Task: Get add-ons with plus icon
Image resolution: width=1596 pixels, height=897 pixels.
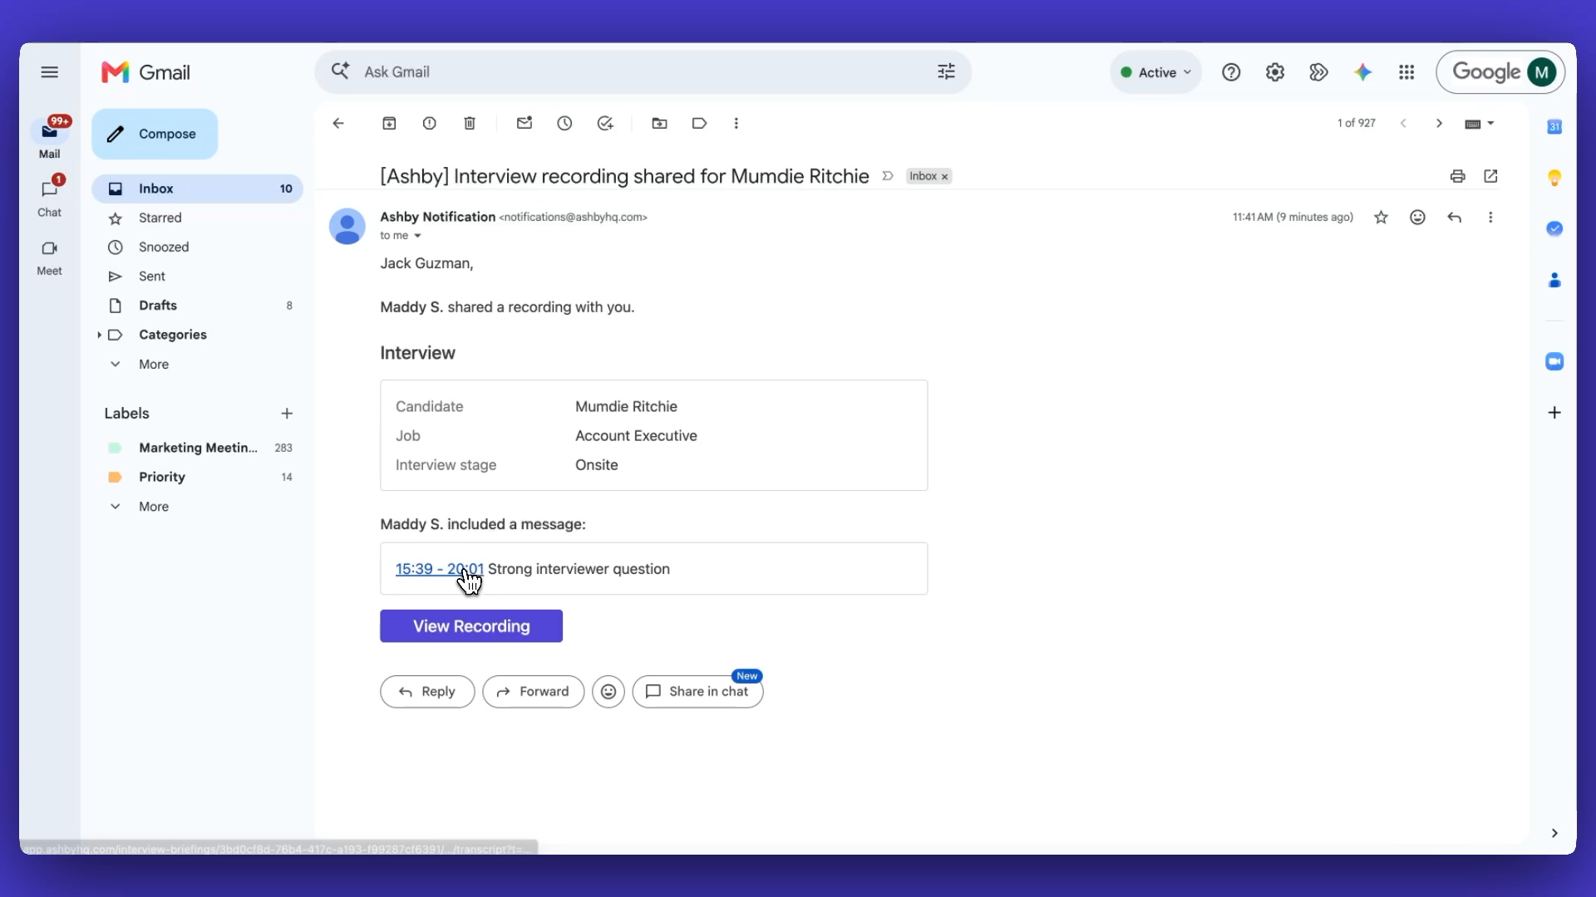Action: click(1554, 413)
